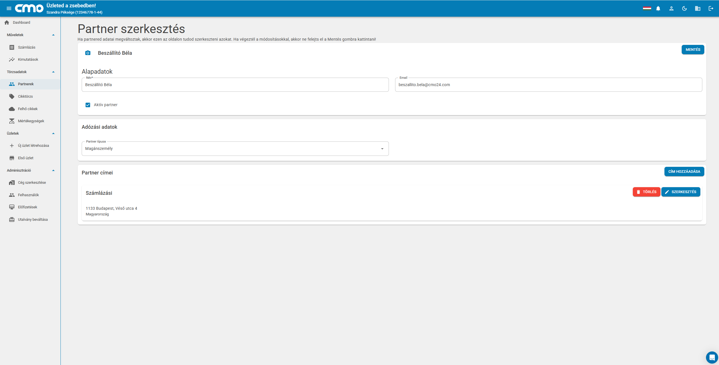Image resolution: width=719 pixels, height=365 pixels.
Task: Switch language via Hungarian flag icon
Action: pyautogui.click(x=647, y=8)
